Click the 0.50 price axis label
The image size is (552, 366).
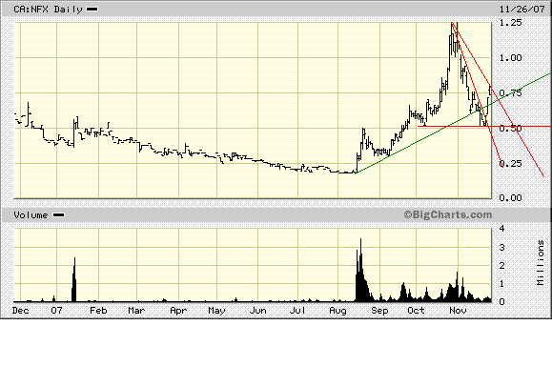[510, 128]
